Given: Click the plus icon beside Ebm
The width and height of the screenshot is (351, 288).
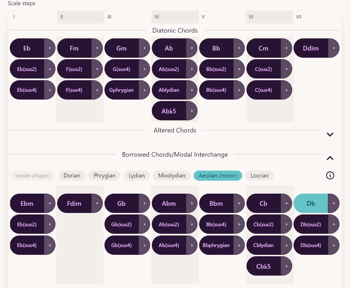Looking at the screenshot, I should (x=50, y=203).
